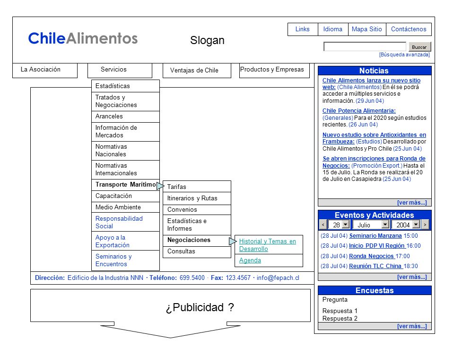
Task: Open news Chile Alimentos lanza su nuevo sitio web
Action: (x=371, y=83)
